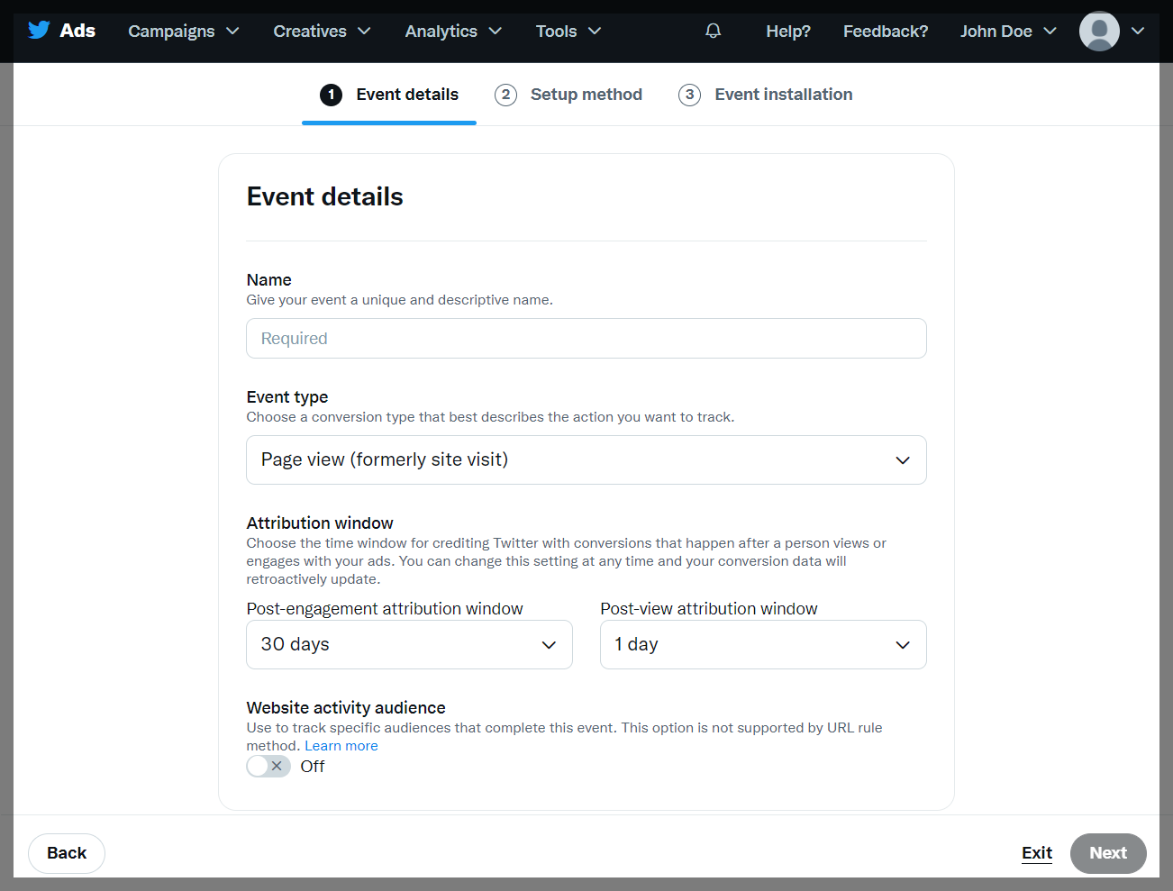This screenshot has height=891, width=1173.
Task: Switch to Setup method step tab
Action: tap(586, 95)
